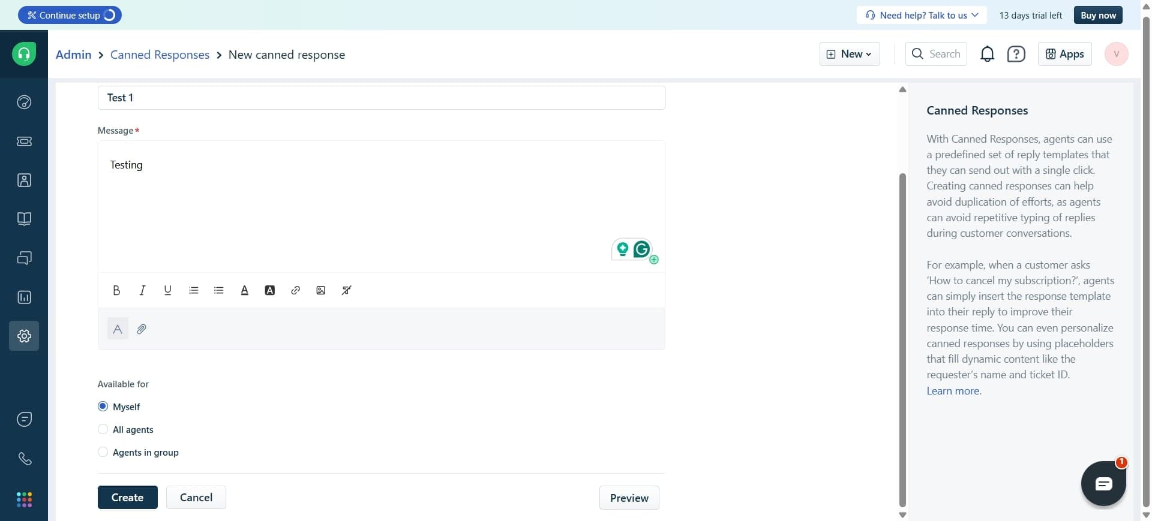Toggle bold formatting in message editor

pos(116,290)
